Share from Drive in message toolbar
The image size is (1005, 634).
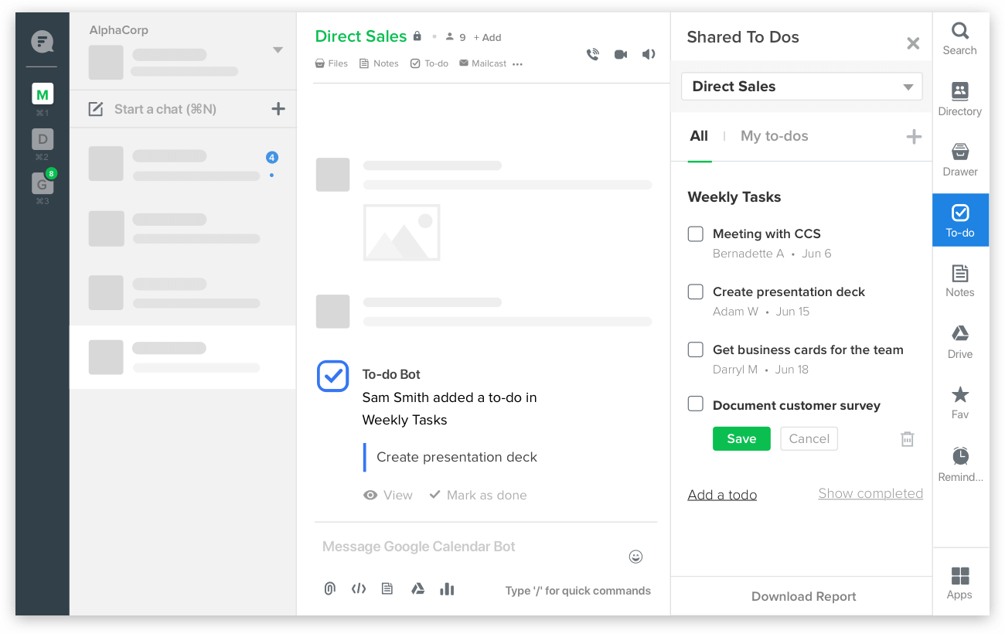pos(417,588)
